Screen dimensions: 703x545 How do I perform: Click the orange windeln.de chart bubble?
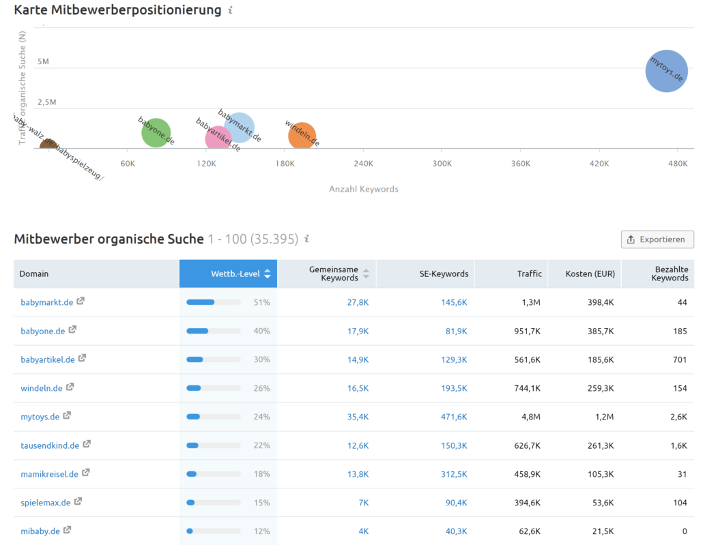(x=302, y=135)
